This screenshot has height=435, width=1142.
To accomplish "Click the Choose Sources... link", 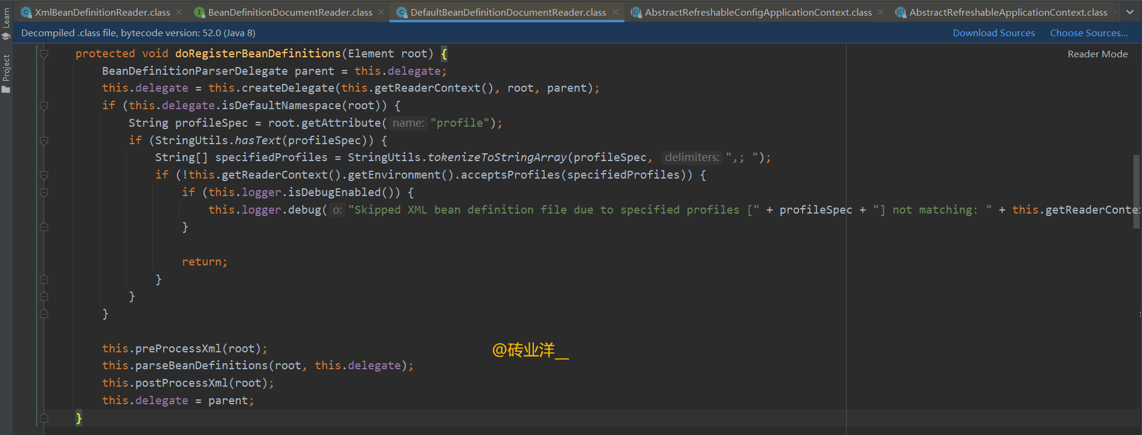I will tap(1089, 33).
